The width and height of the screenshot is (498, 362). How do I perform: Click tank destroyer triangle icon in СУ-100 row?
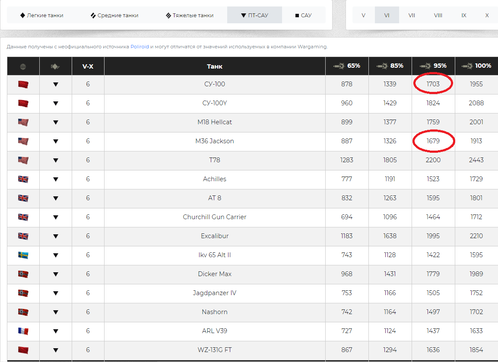(56, 85)
